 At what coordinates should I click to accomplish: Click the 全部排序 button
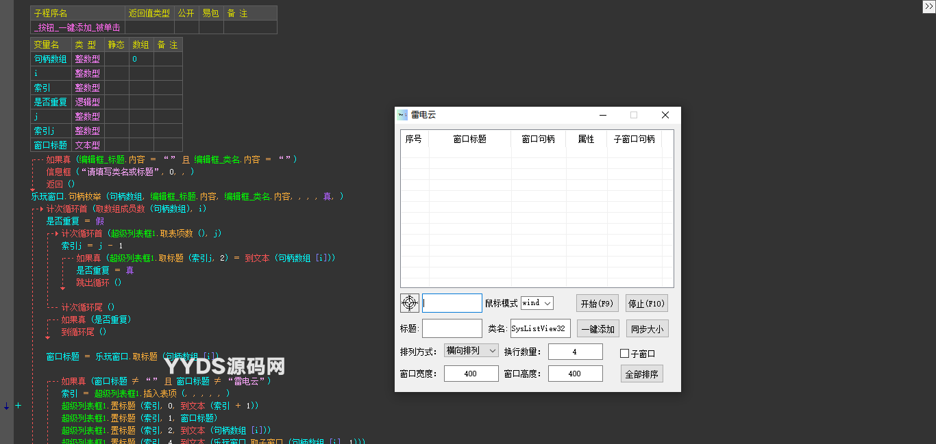(641, 374)
